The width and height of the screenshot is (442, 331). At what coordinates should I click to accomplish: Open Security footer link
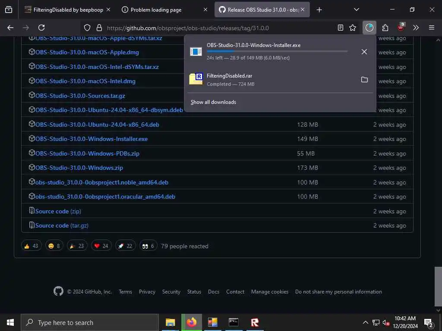(x=171, y=292)
